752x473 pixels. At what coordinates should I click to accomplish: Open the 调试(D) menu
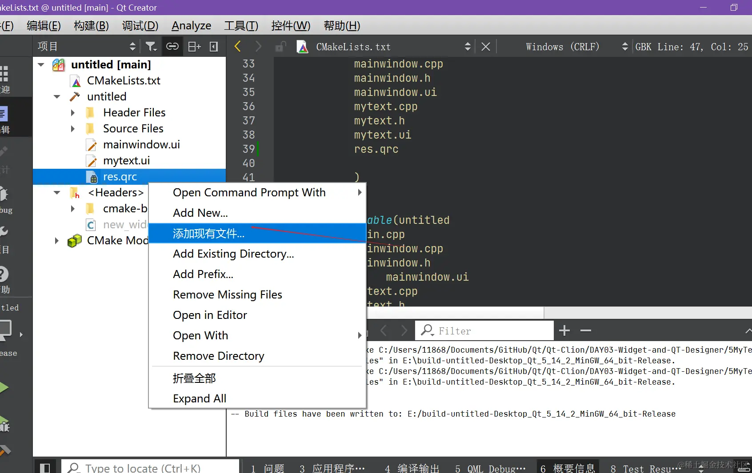[x=140, y=26]
